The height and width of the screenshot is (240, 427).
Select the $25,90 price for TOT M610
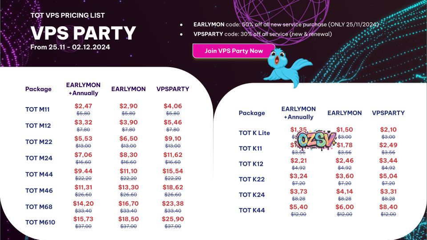pos(173,219)
